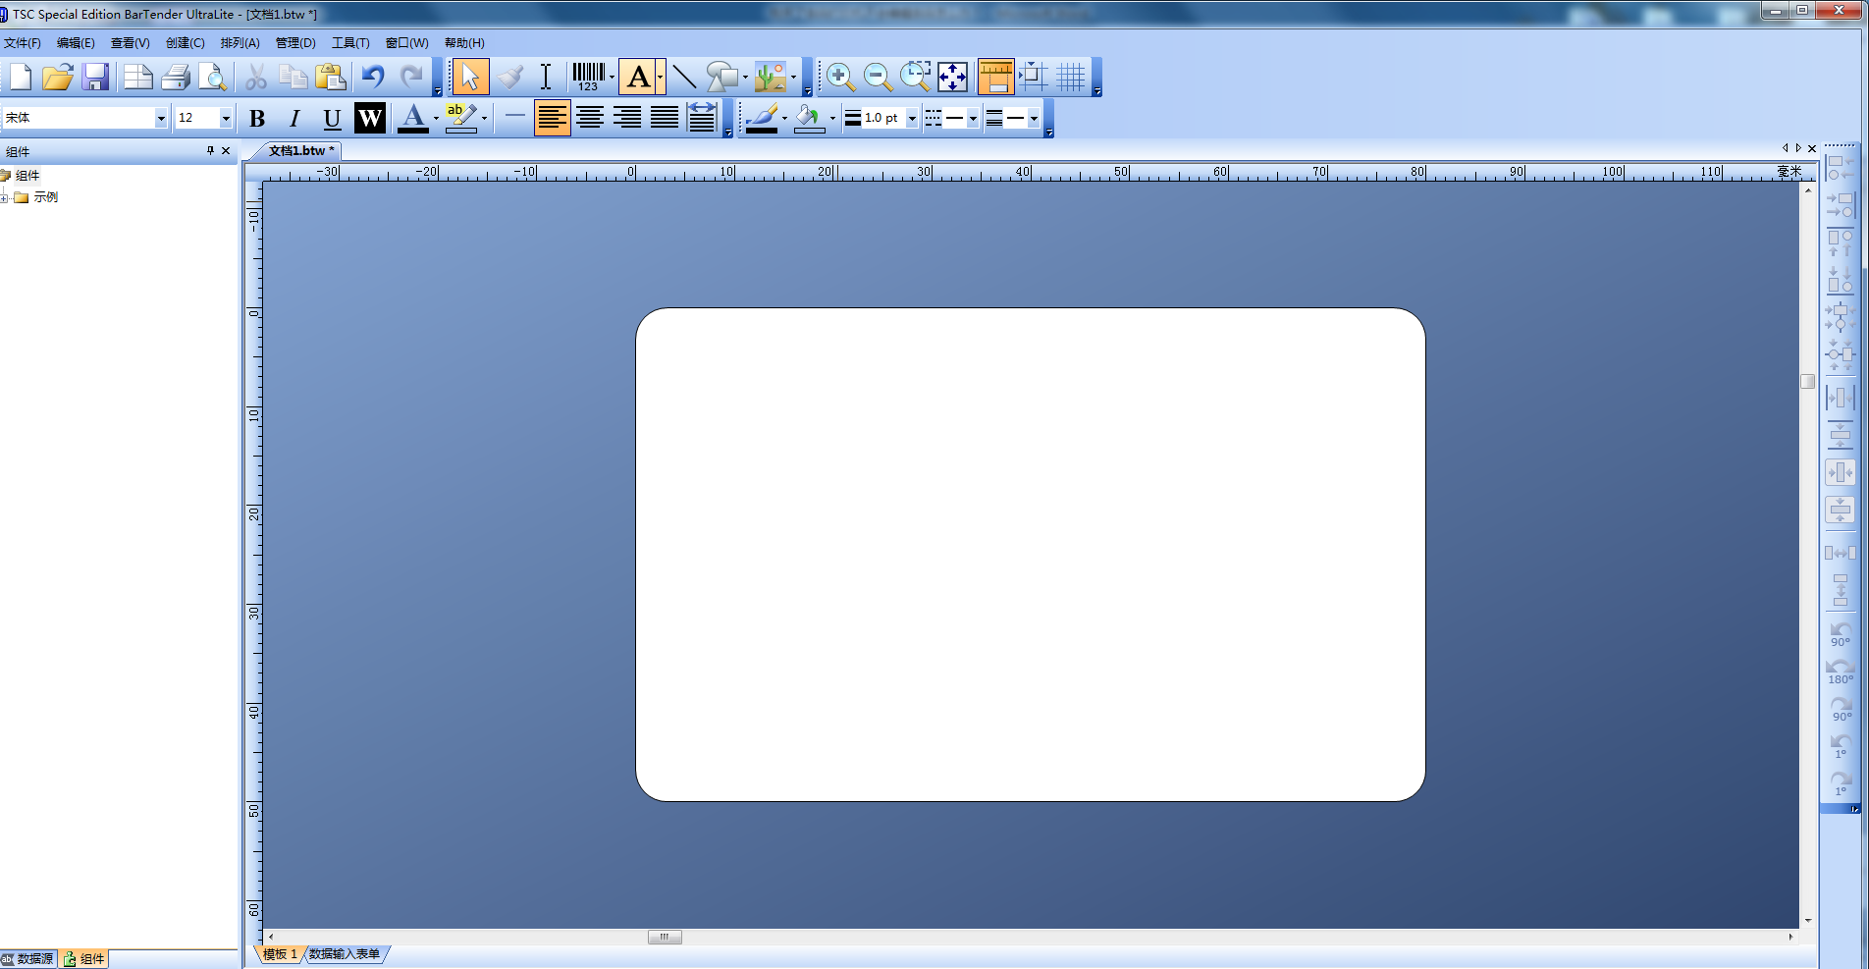
Task: Click the 组件 button at bottom left
Action: pyautogui.click(x=84, y=959)
